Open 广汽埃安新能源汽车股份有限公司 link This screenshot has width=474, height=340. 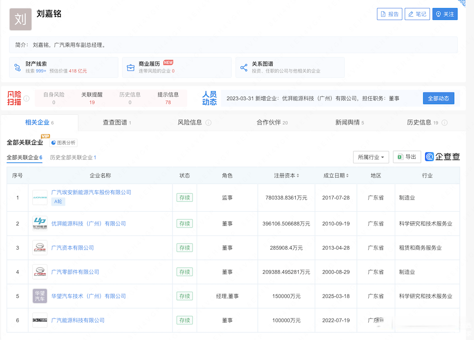(91, 192)
